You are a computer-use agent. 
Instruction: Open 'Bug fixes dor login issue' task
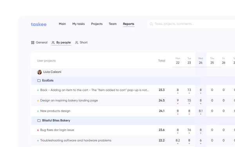tap(57, 130)
